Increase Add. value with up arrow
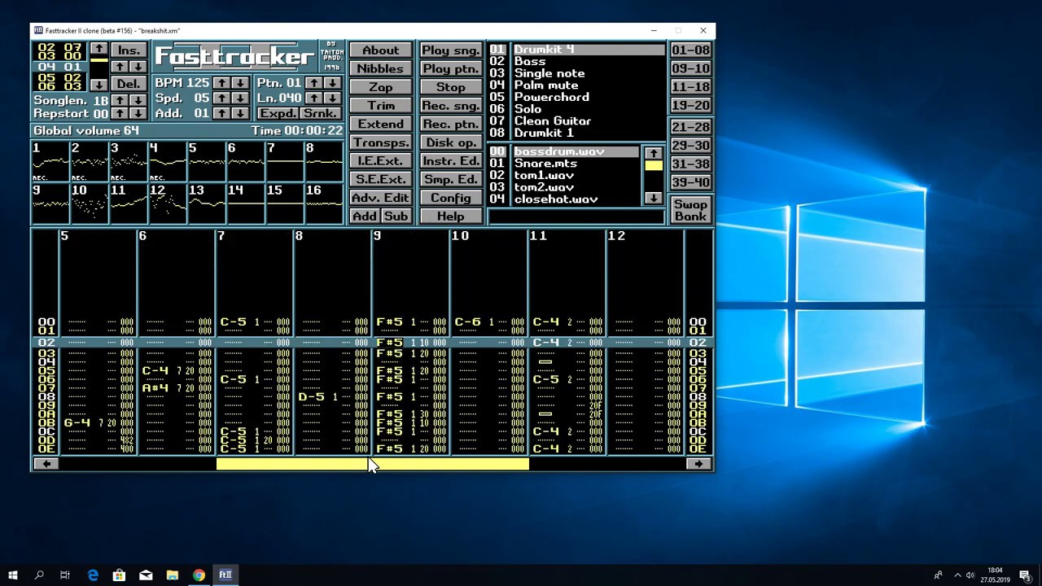The height and width of the screenshot is (586, 1042). [x=221, y=113]
